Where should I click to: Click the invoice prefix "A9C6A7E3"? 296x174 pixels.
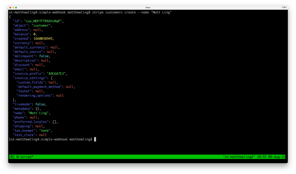click(x=56, y=74)
